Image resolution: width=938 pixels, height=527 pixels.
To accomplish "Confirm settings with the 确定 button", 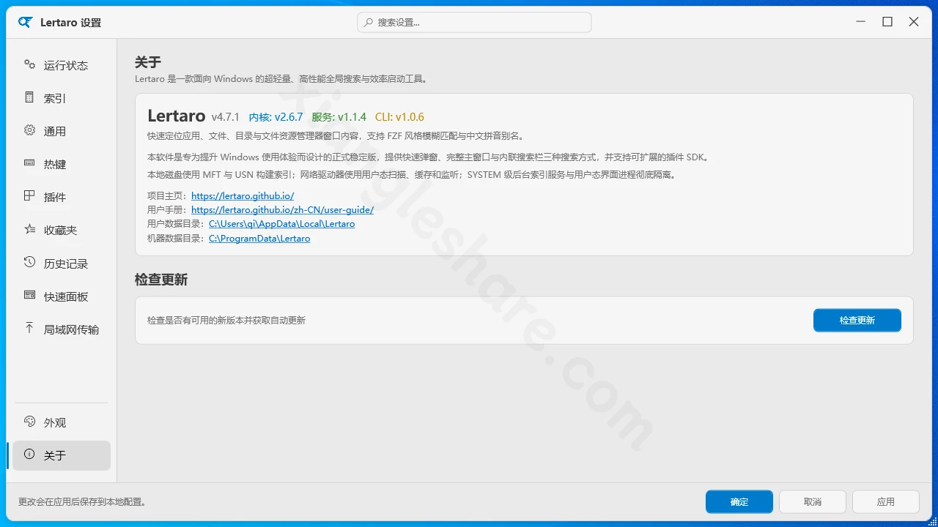I will coord(739,501).
